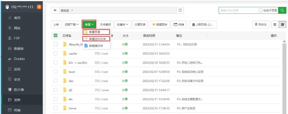Click 根目录 in the path breadcrumb
This screenshot has height=114, width=288.
(x=65, y=11)
